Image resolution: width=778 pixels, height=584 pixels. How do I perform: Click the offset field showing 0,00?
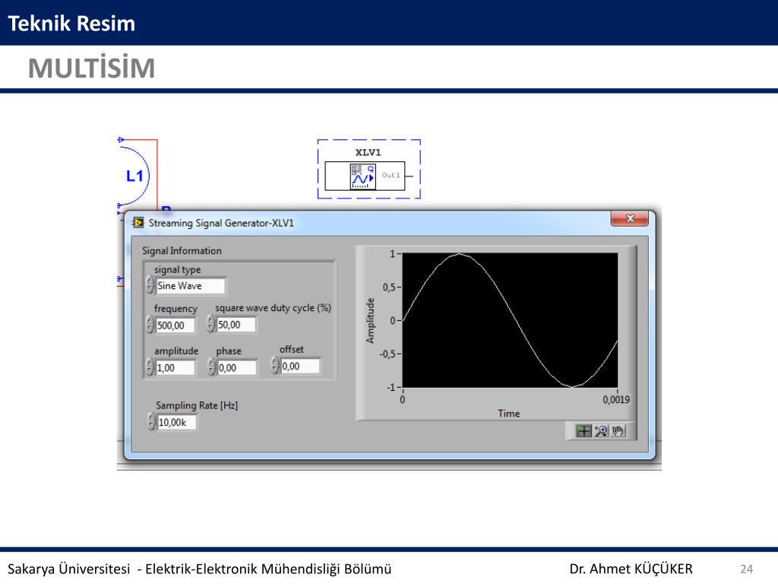300,367
